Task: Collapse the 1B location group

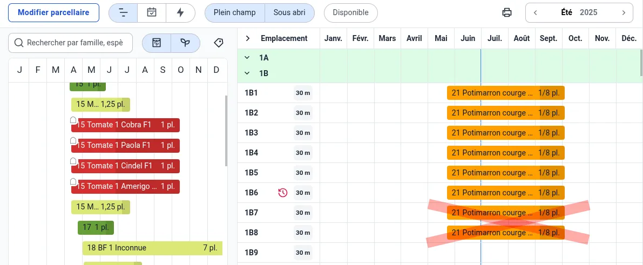Action: [247, 73]
